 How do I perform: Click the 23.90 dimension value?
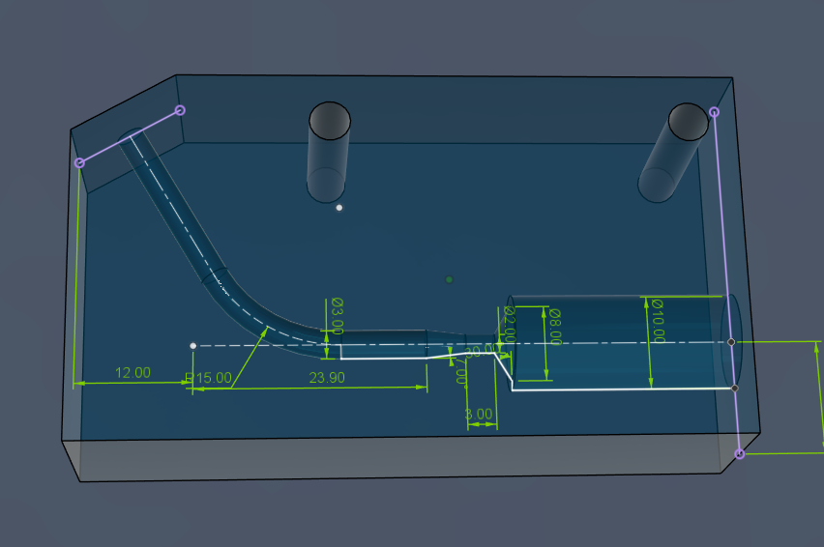[x=327, y=378]
